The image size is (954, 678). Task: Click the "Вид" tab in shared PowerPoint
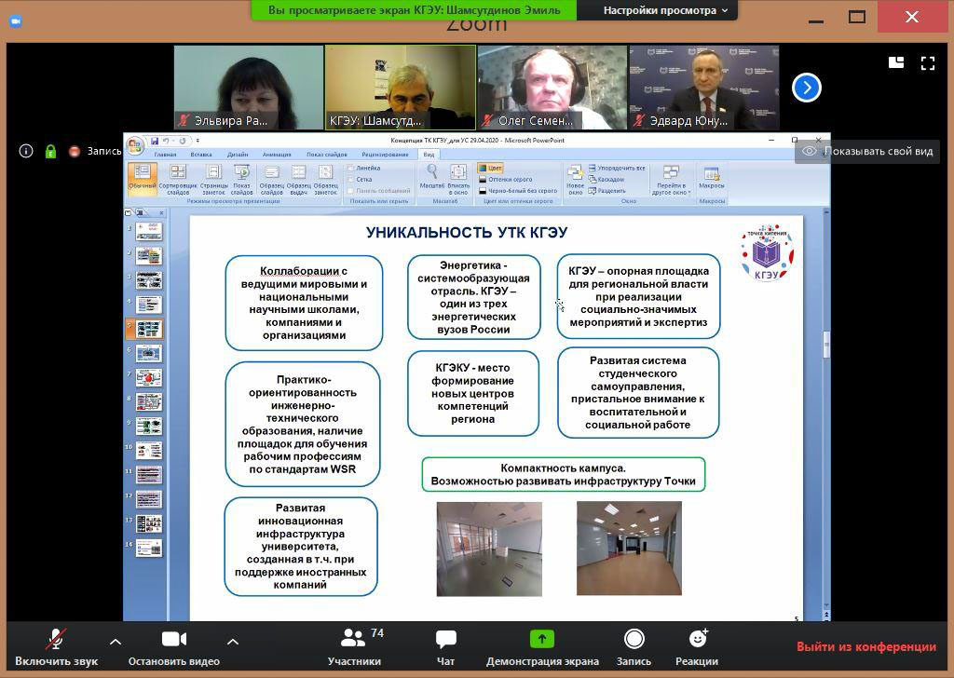(429, 155)
